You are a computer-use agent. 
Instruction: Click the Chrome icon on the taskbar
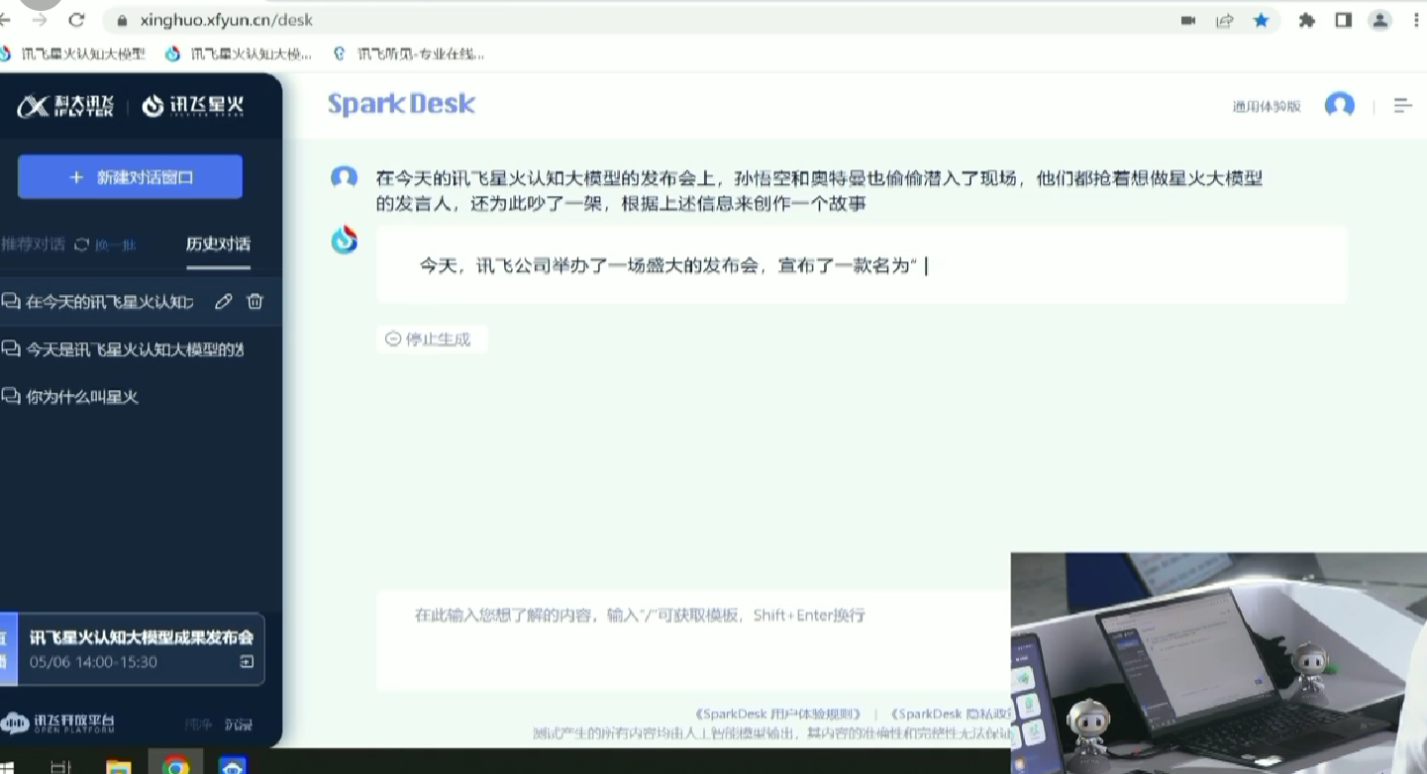(176, 766)
